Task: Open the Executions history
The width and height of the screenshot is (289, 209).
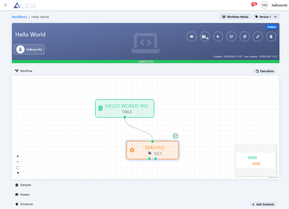Action: (x=265, y=71)
